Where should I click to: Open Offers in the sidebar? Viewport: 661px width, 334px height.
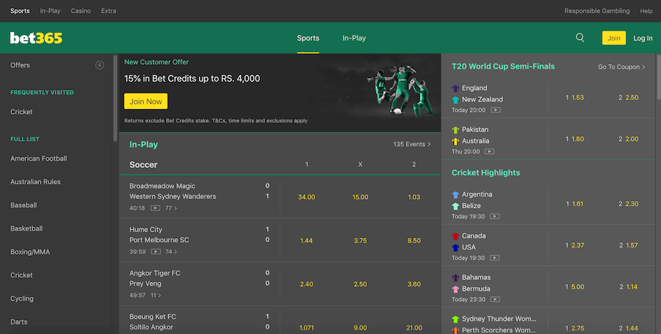tap(20, 65)
